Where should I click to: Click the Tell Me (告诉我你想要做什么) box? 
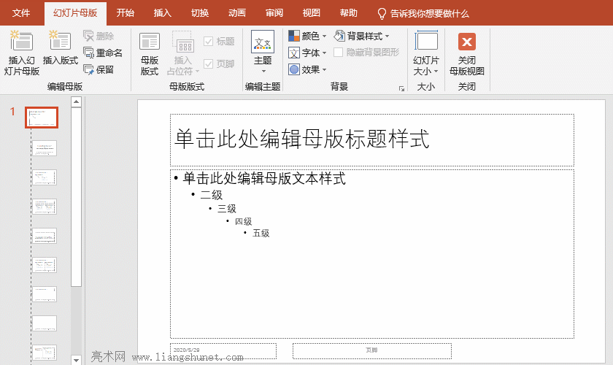point(429,14)
